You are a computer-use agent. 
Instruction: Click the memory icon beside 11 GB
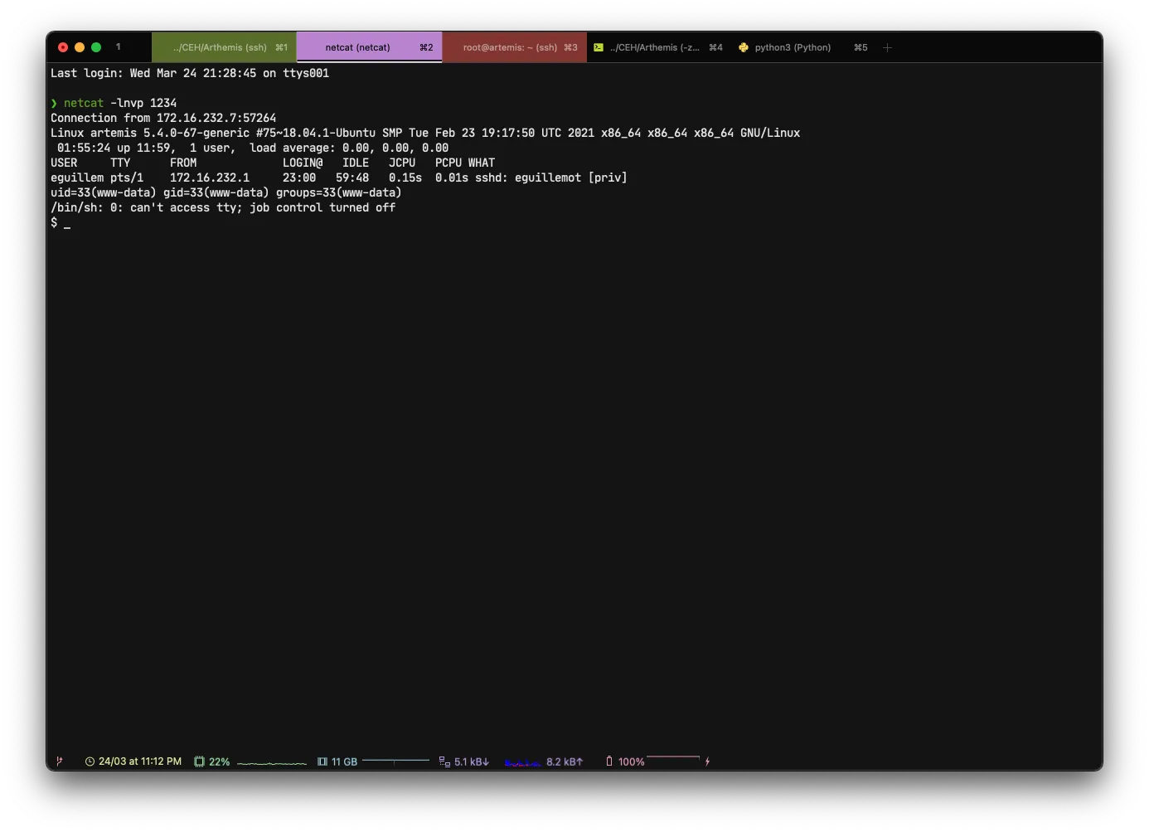coord(322,761)
